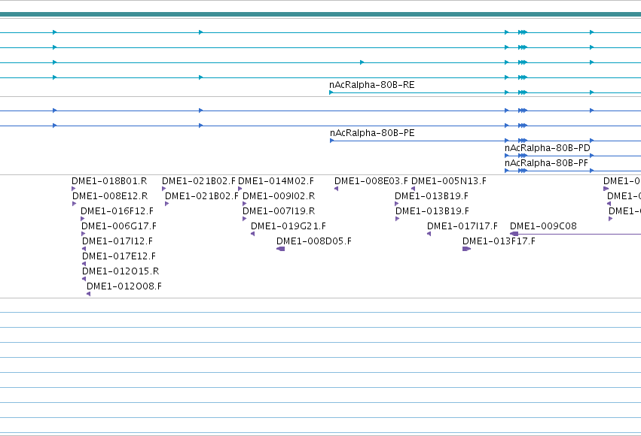Viewport: 641px width, 436px height.
Task: Select the purple arrowhead under the DME1-009C08 label
Action: [x=514, y=234]
